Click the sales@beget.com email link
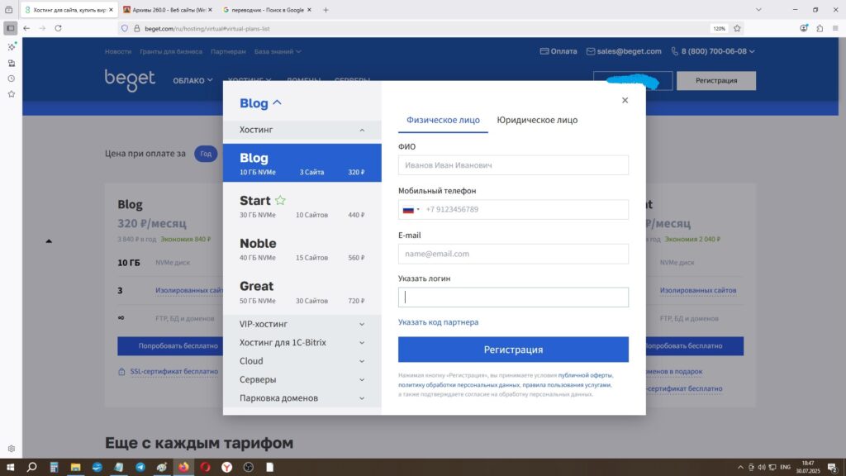The image size is (846, 476). coord(624,51)
